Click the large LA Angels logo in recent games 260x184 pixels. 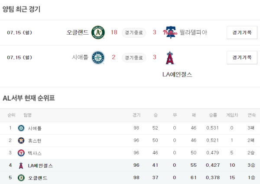[x=169, y=57]
